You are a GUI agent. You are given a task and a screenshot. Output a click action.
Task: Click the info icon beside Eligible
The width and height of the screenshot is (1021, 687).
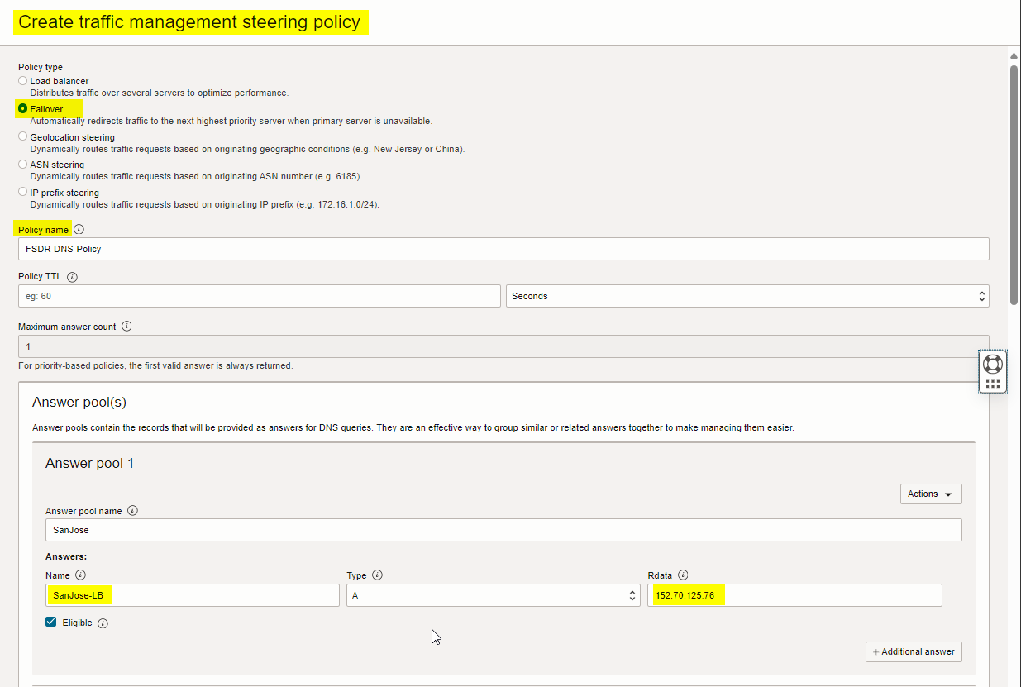[103, 623]
